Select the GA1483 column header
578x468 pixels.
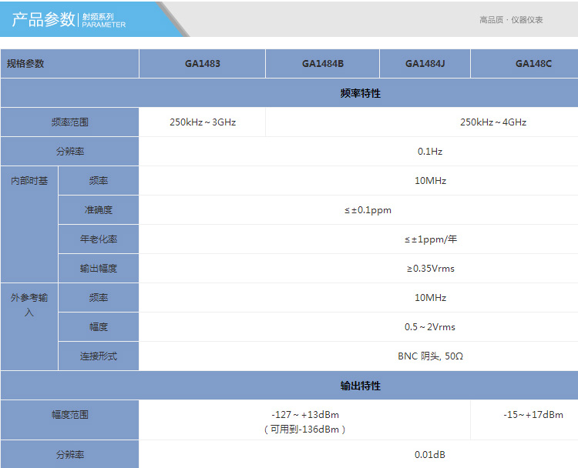(202, 64)
